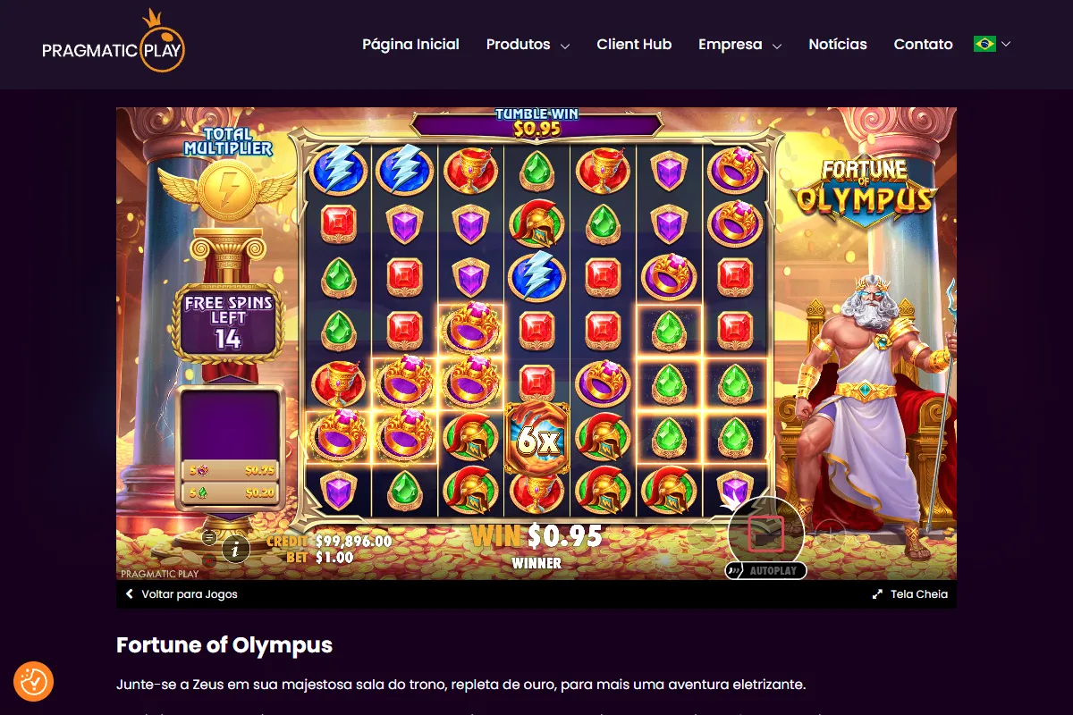Screen dimensions: 1073x715
Task: Click the Fortune of Olympus game logo
Action: [865, 189]
